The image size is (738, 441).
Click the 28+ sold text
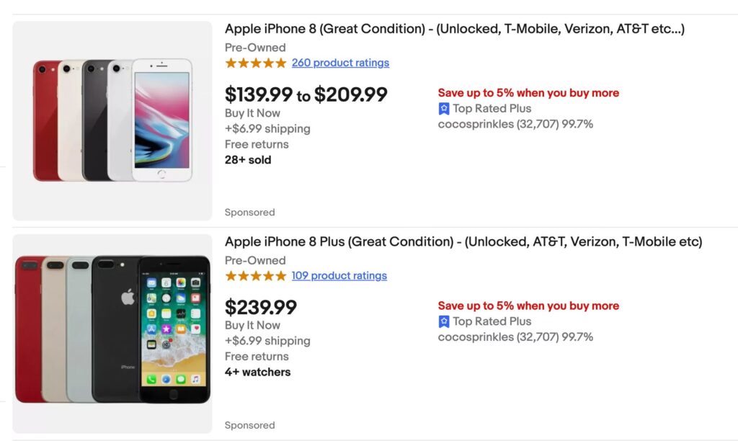click(x=248, y=160)
